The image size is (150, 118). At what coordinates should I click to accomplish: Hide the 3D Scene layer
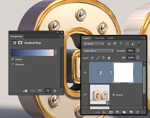tap(85, 94)
